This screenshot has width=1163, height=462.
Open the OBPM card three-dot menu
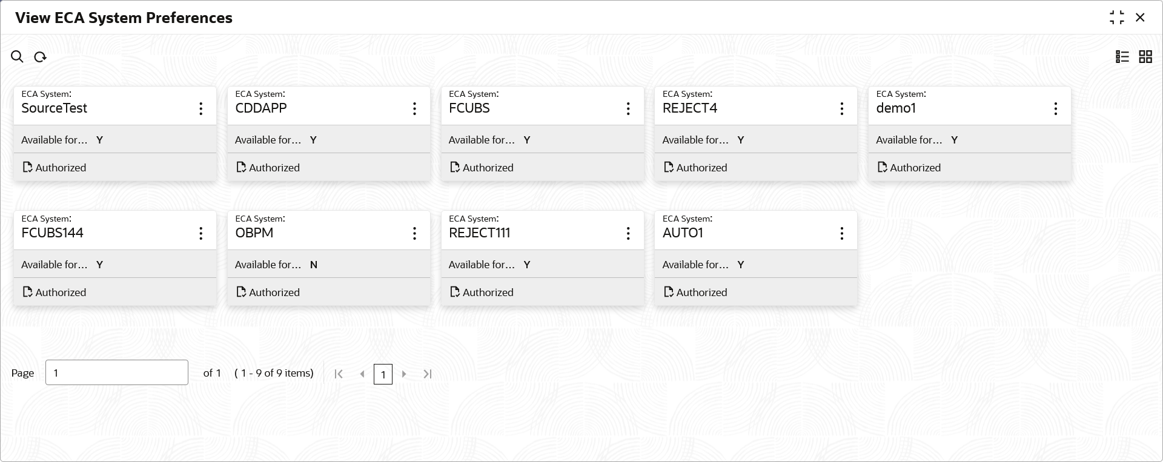(414, 234)
